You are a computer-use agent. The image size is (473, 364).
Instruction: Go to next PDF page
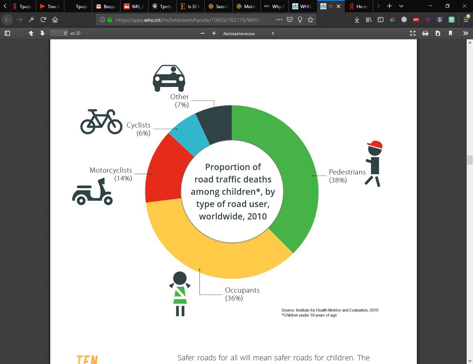click(x=42, y=33)
